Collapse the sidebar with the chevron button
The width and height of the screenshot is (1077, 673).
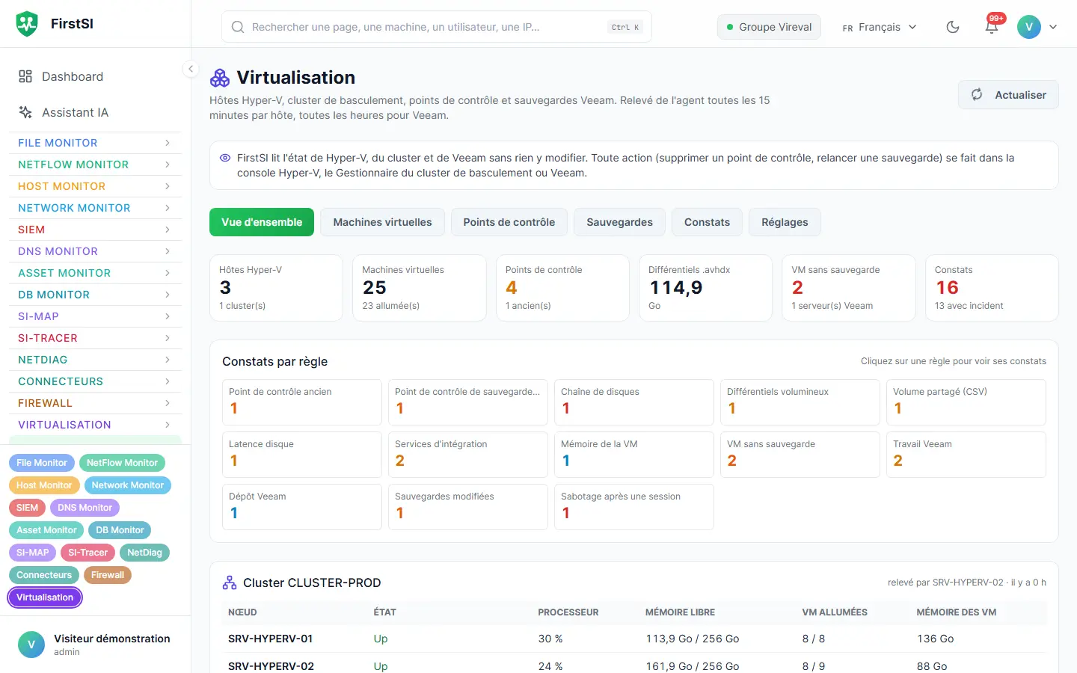191,69
